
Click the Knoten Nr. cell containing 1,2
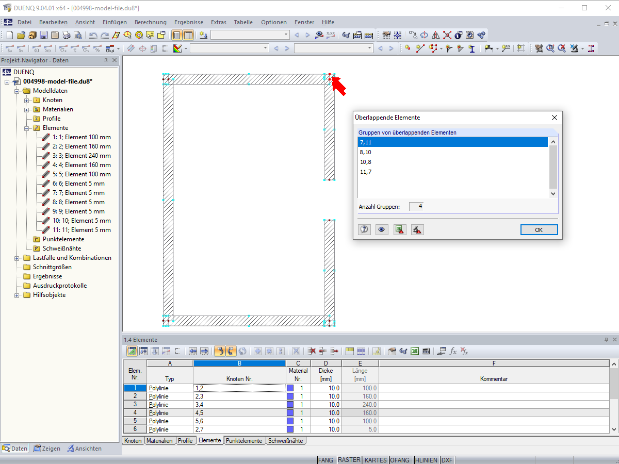(x=239, y=388)
